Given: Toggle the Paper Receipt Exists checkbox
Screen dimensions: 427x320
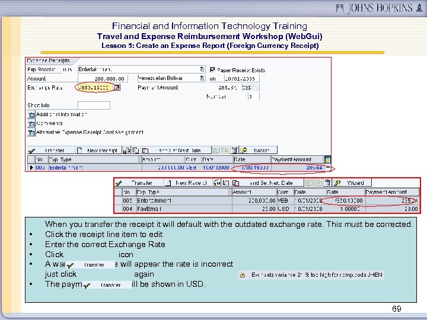Looking at the screenshot, I should tap(213, 70).
